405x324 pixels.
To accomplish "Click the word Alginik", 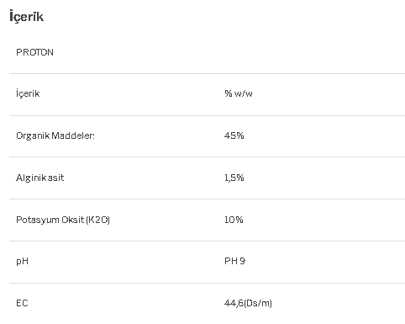I will (x=31, y=178).
